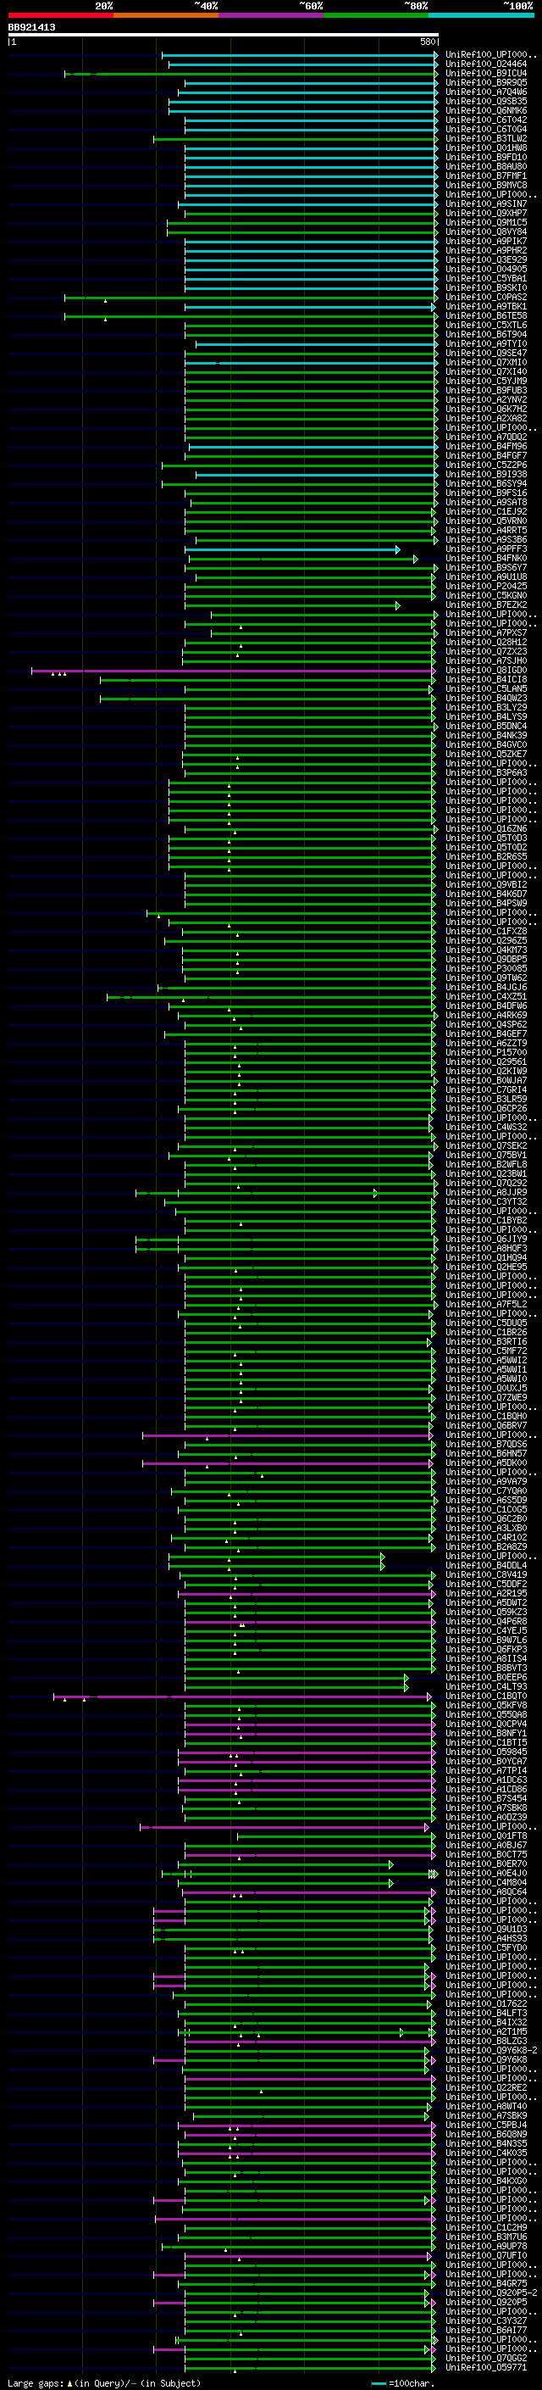The height and width of the screenshot is (2390, 542).
Task: Select subject label UniRef100_B4QW23
Action: tap(486, 698)
